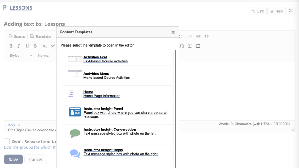This screenshot has width=299, height=168.
Task: Select the Activities Menu template
Action: click(x=118, y=75)
